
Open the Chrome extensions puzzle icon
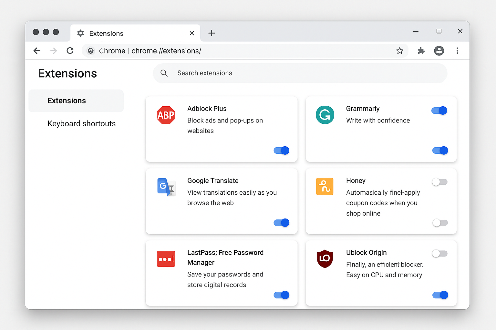421,51
